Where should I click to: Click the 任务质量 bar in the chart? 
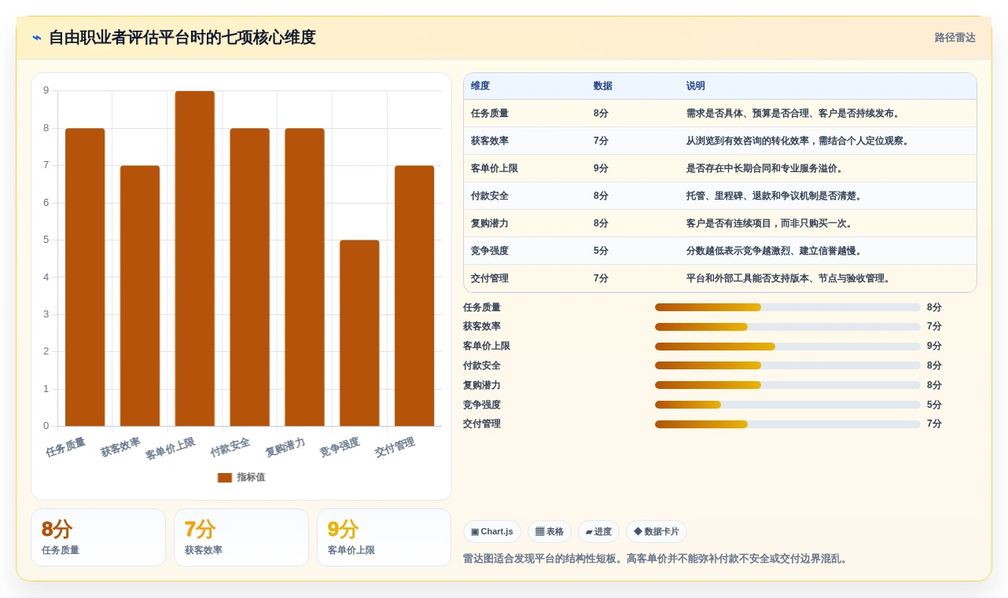[85, 277]
